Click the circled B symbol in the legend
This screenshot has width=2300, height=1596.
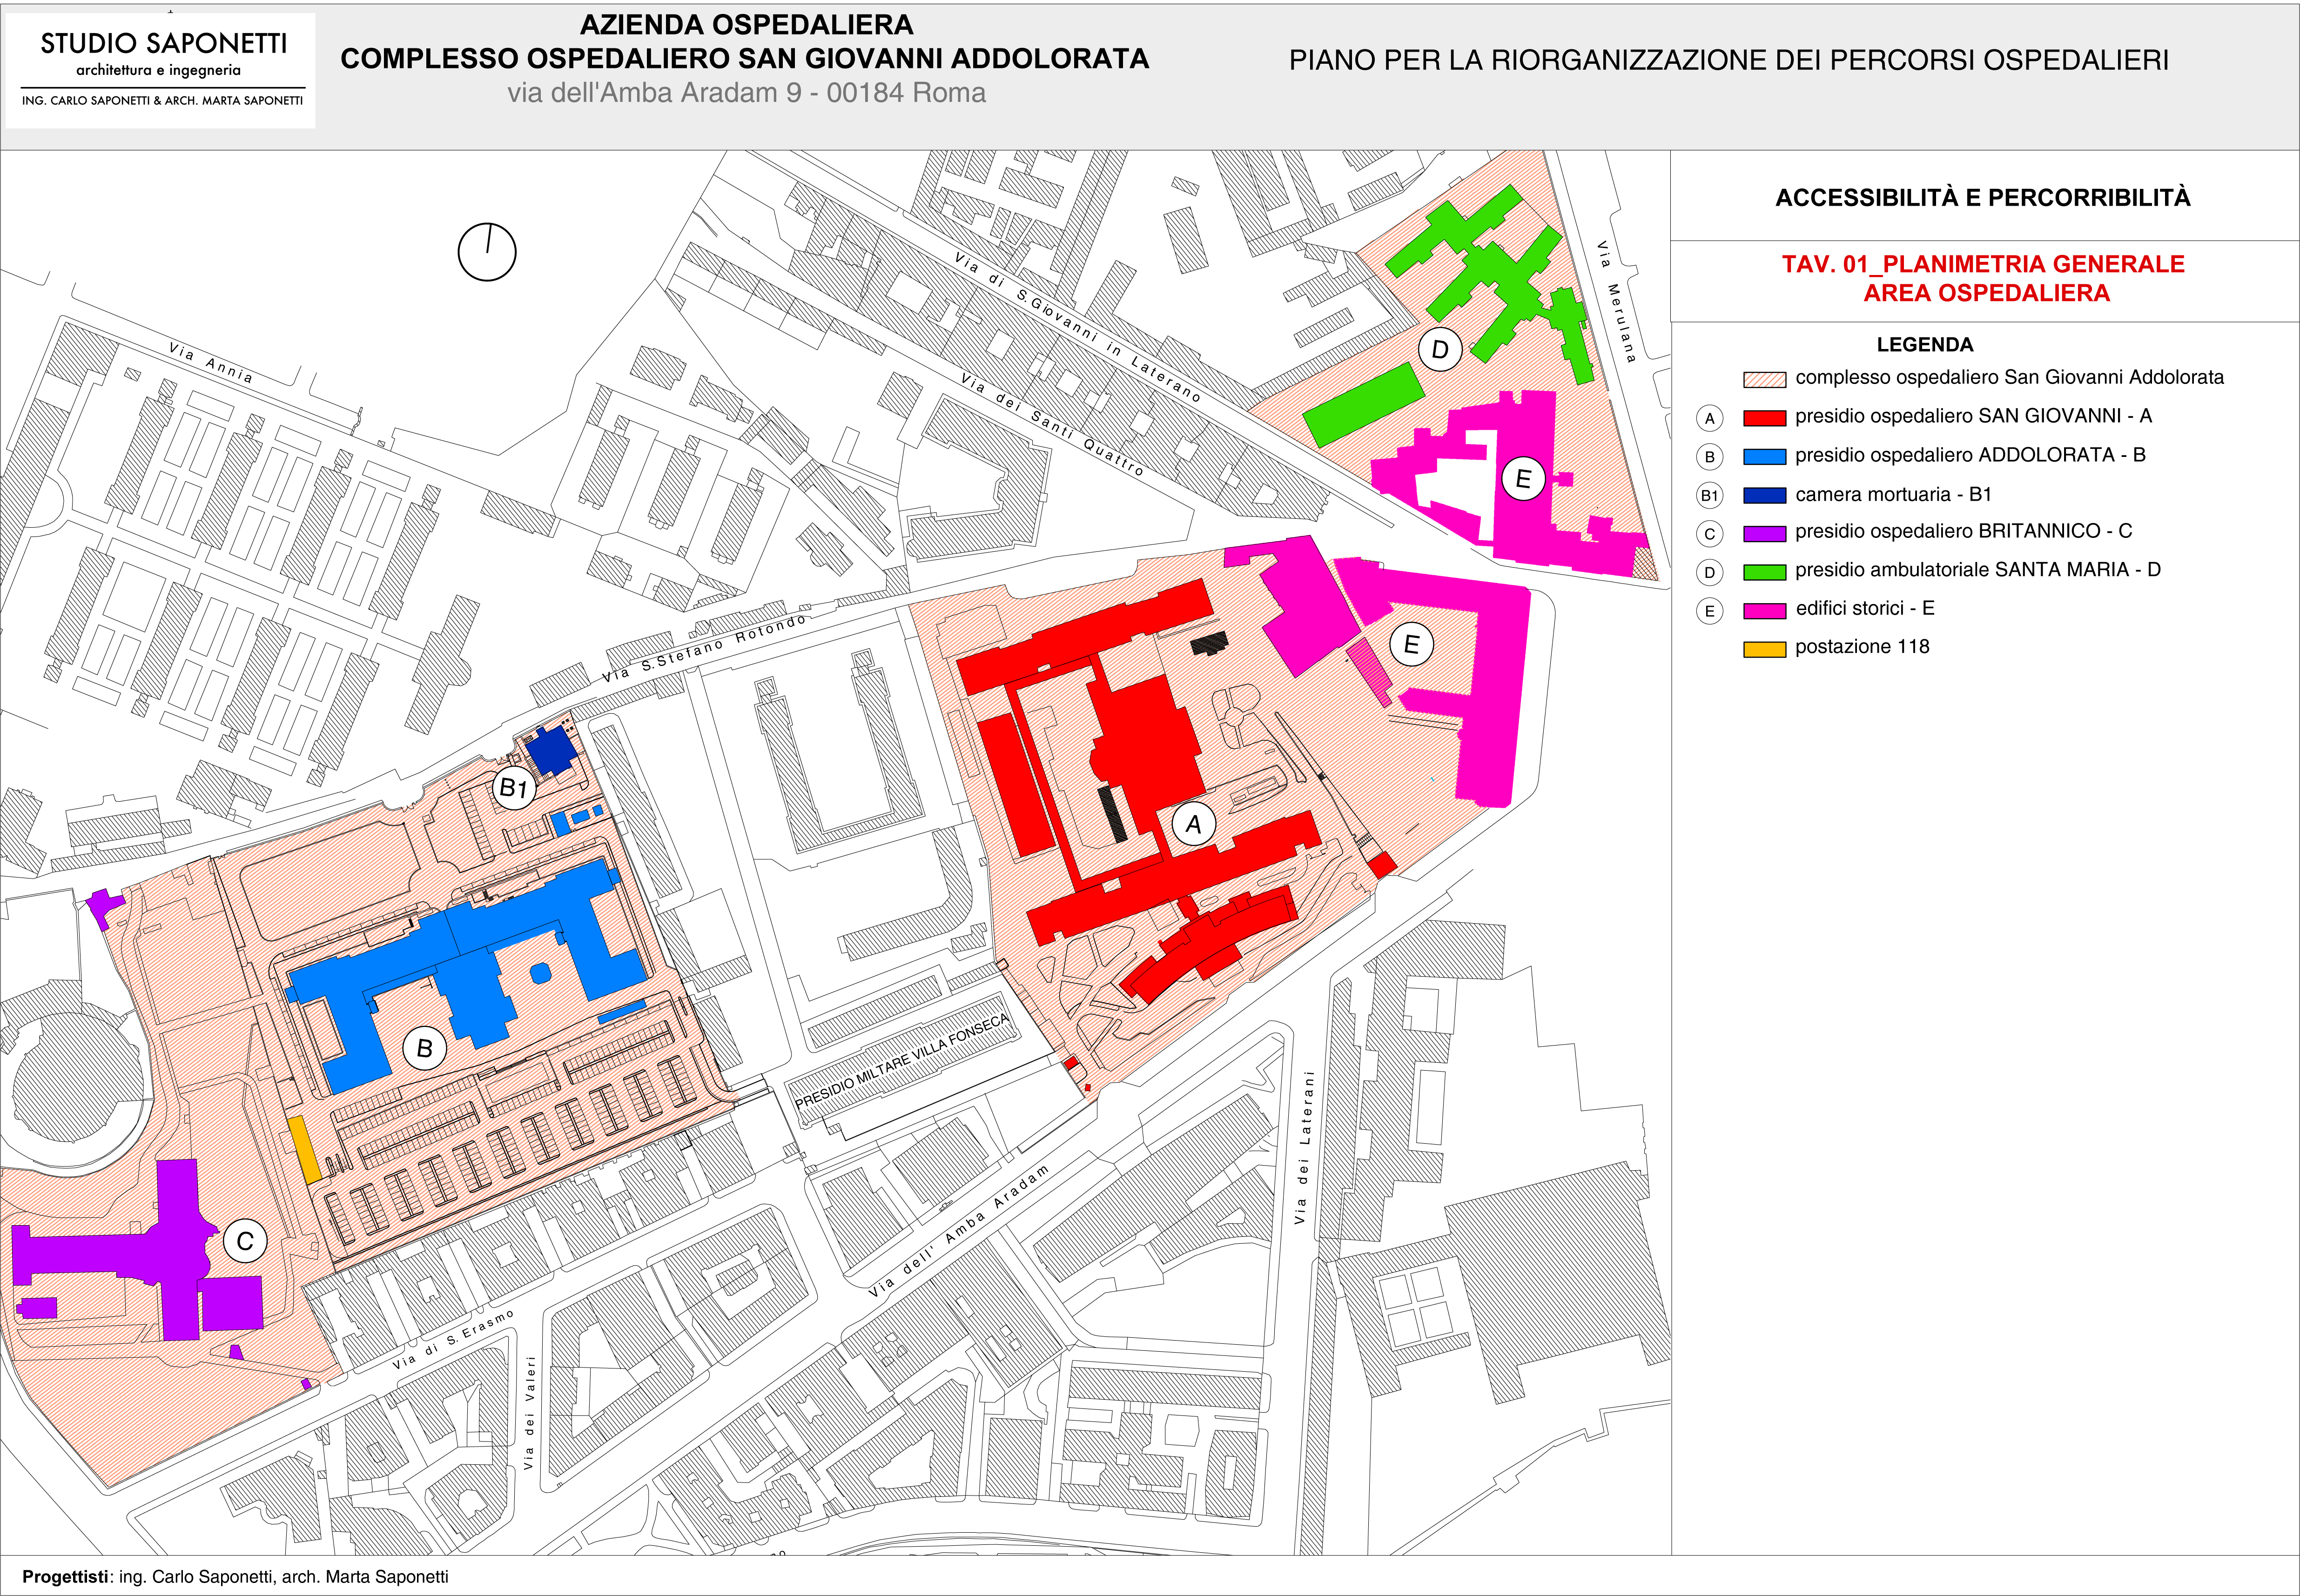pos(1710,457)
